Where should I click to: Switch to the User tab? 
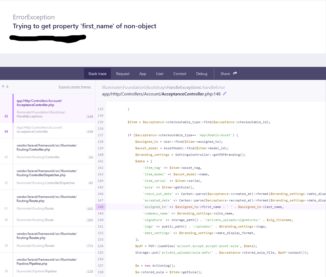[160, 74]
